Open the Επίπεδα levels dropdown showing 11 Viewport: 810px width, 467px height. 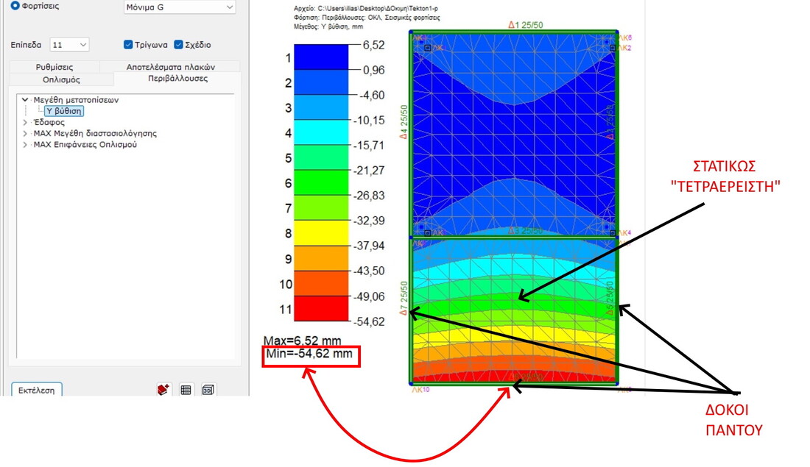tap(70, 45)
